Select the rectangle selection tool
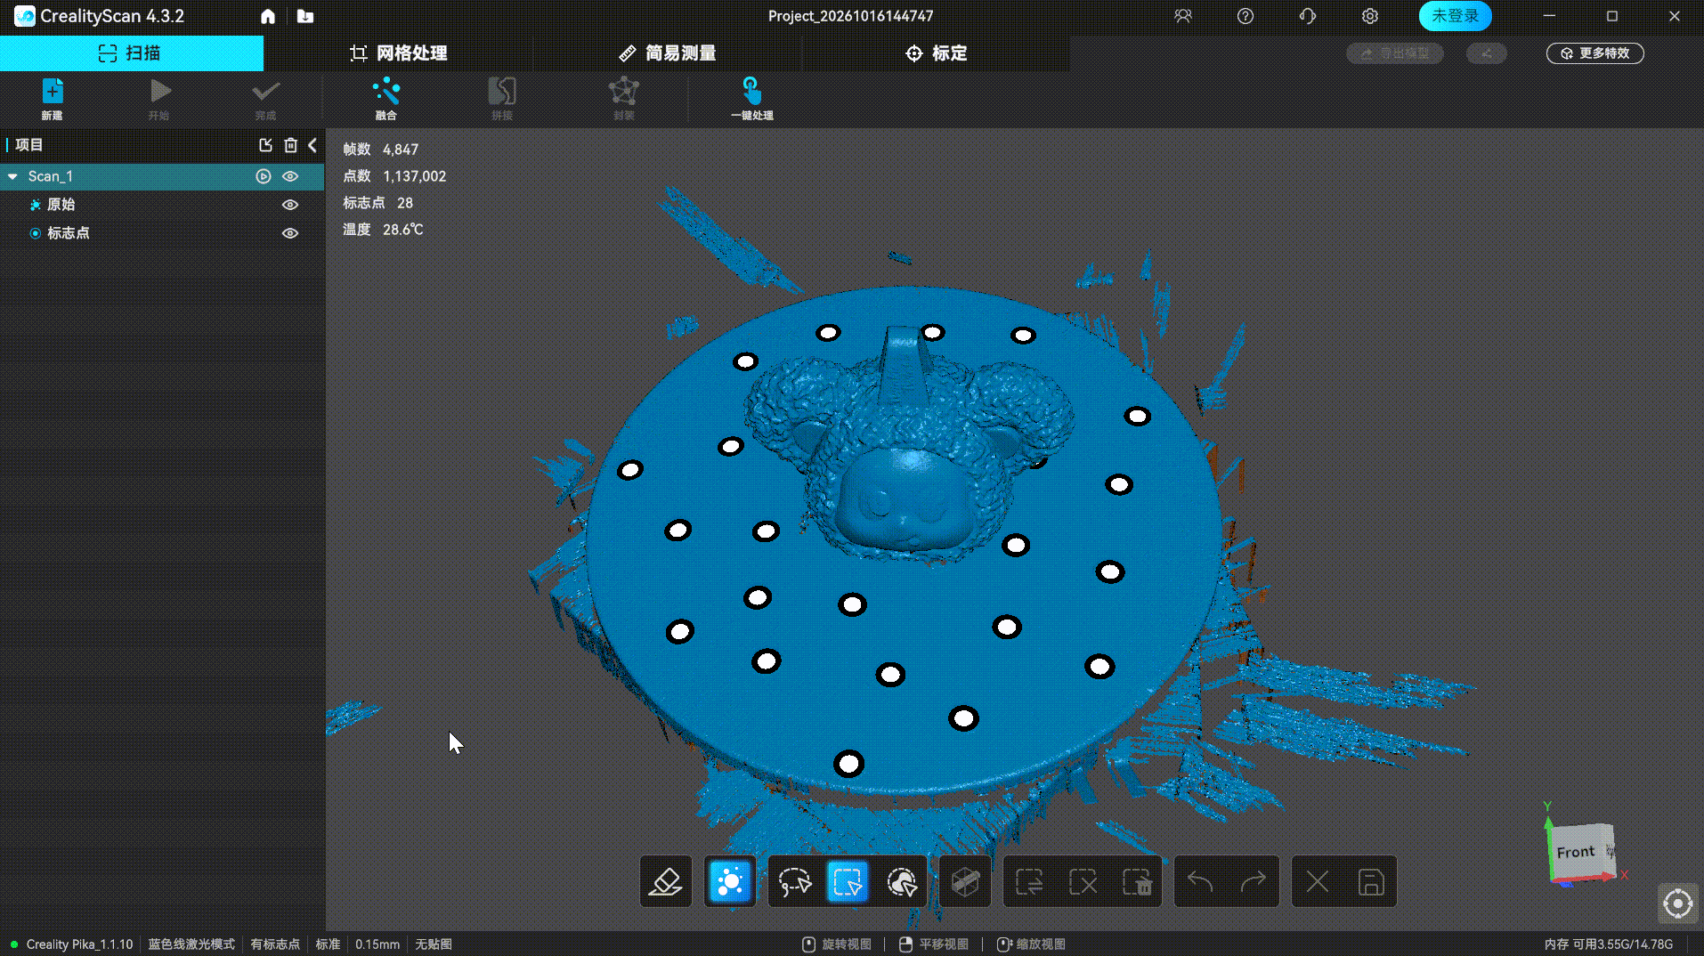 [x=847, y=882]
